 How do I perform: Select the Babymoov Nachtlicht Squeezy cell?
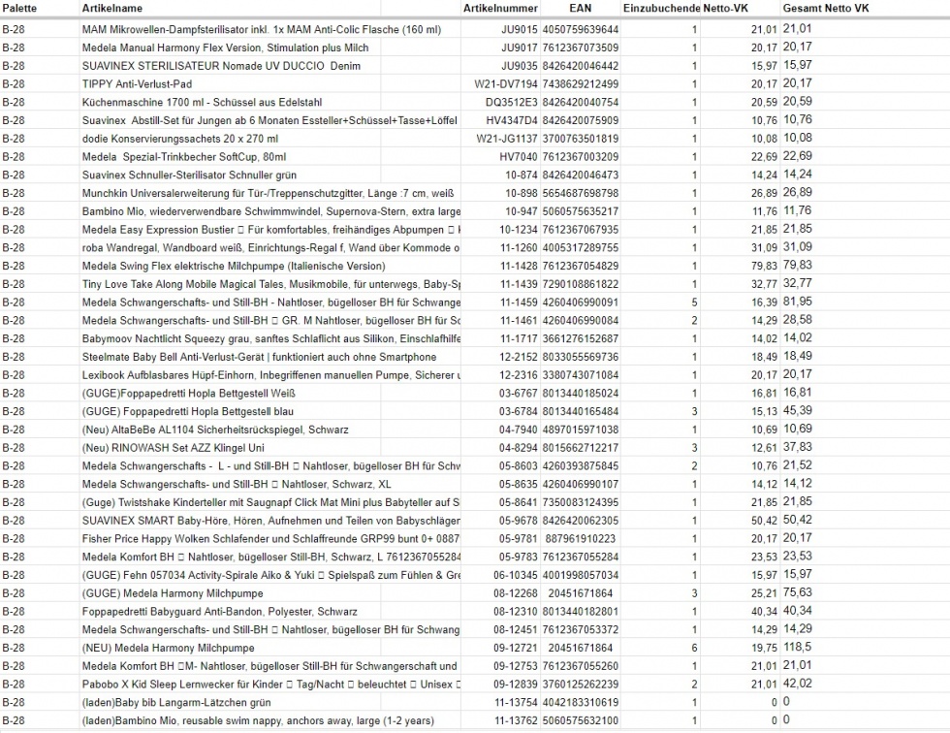click(271, 338)
